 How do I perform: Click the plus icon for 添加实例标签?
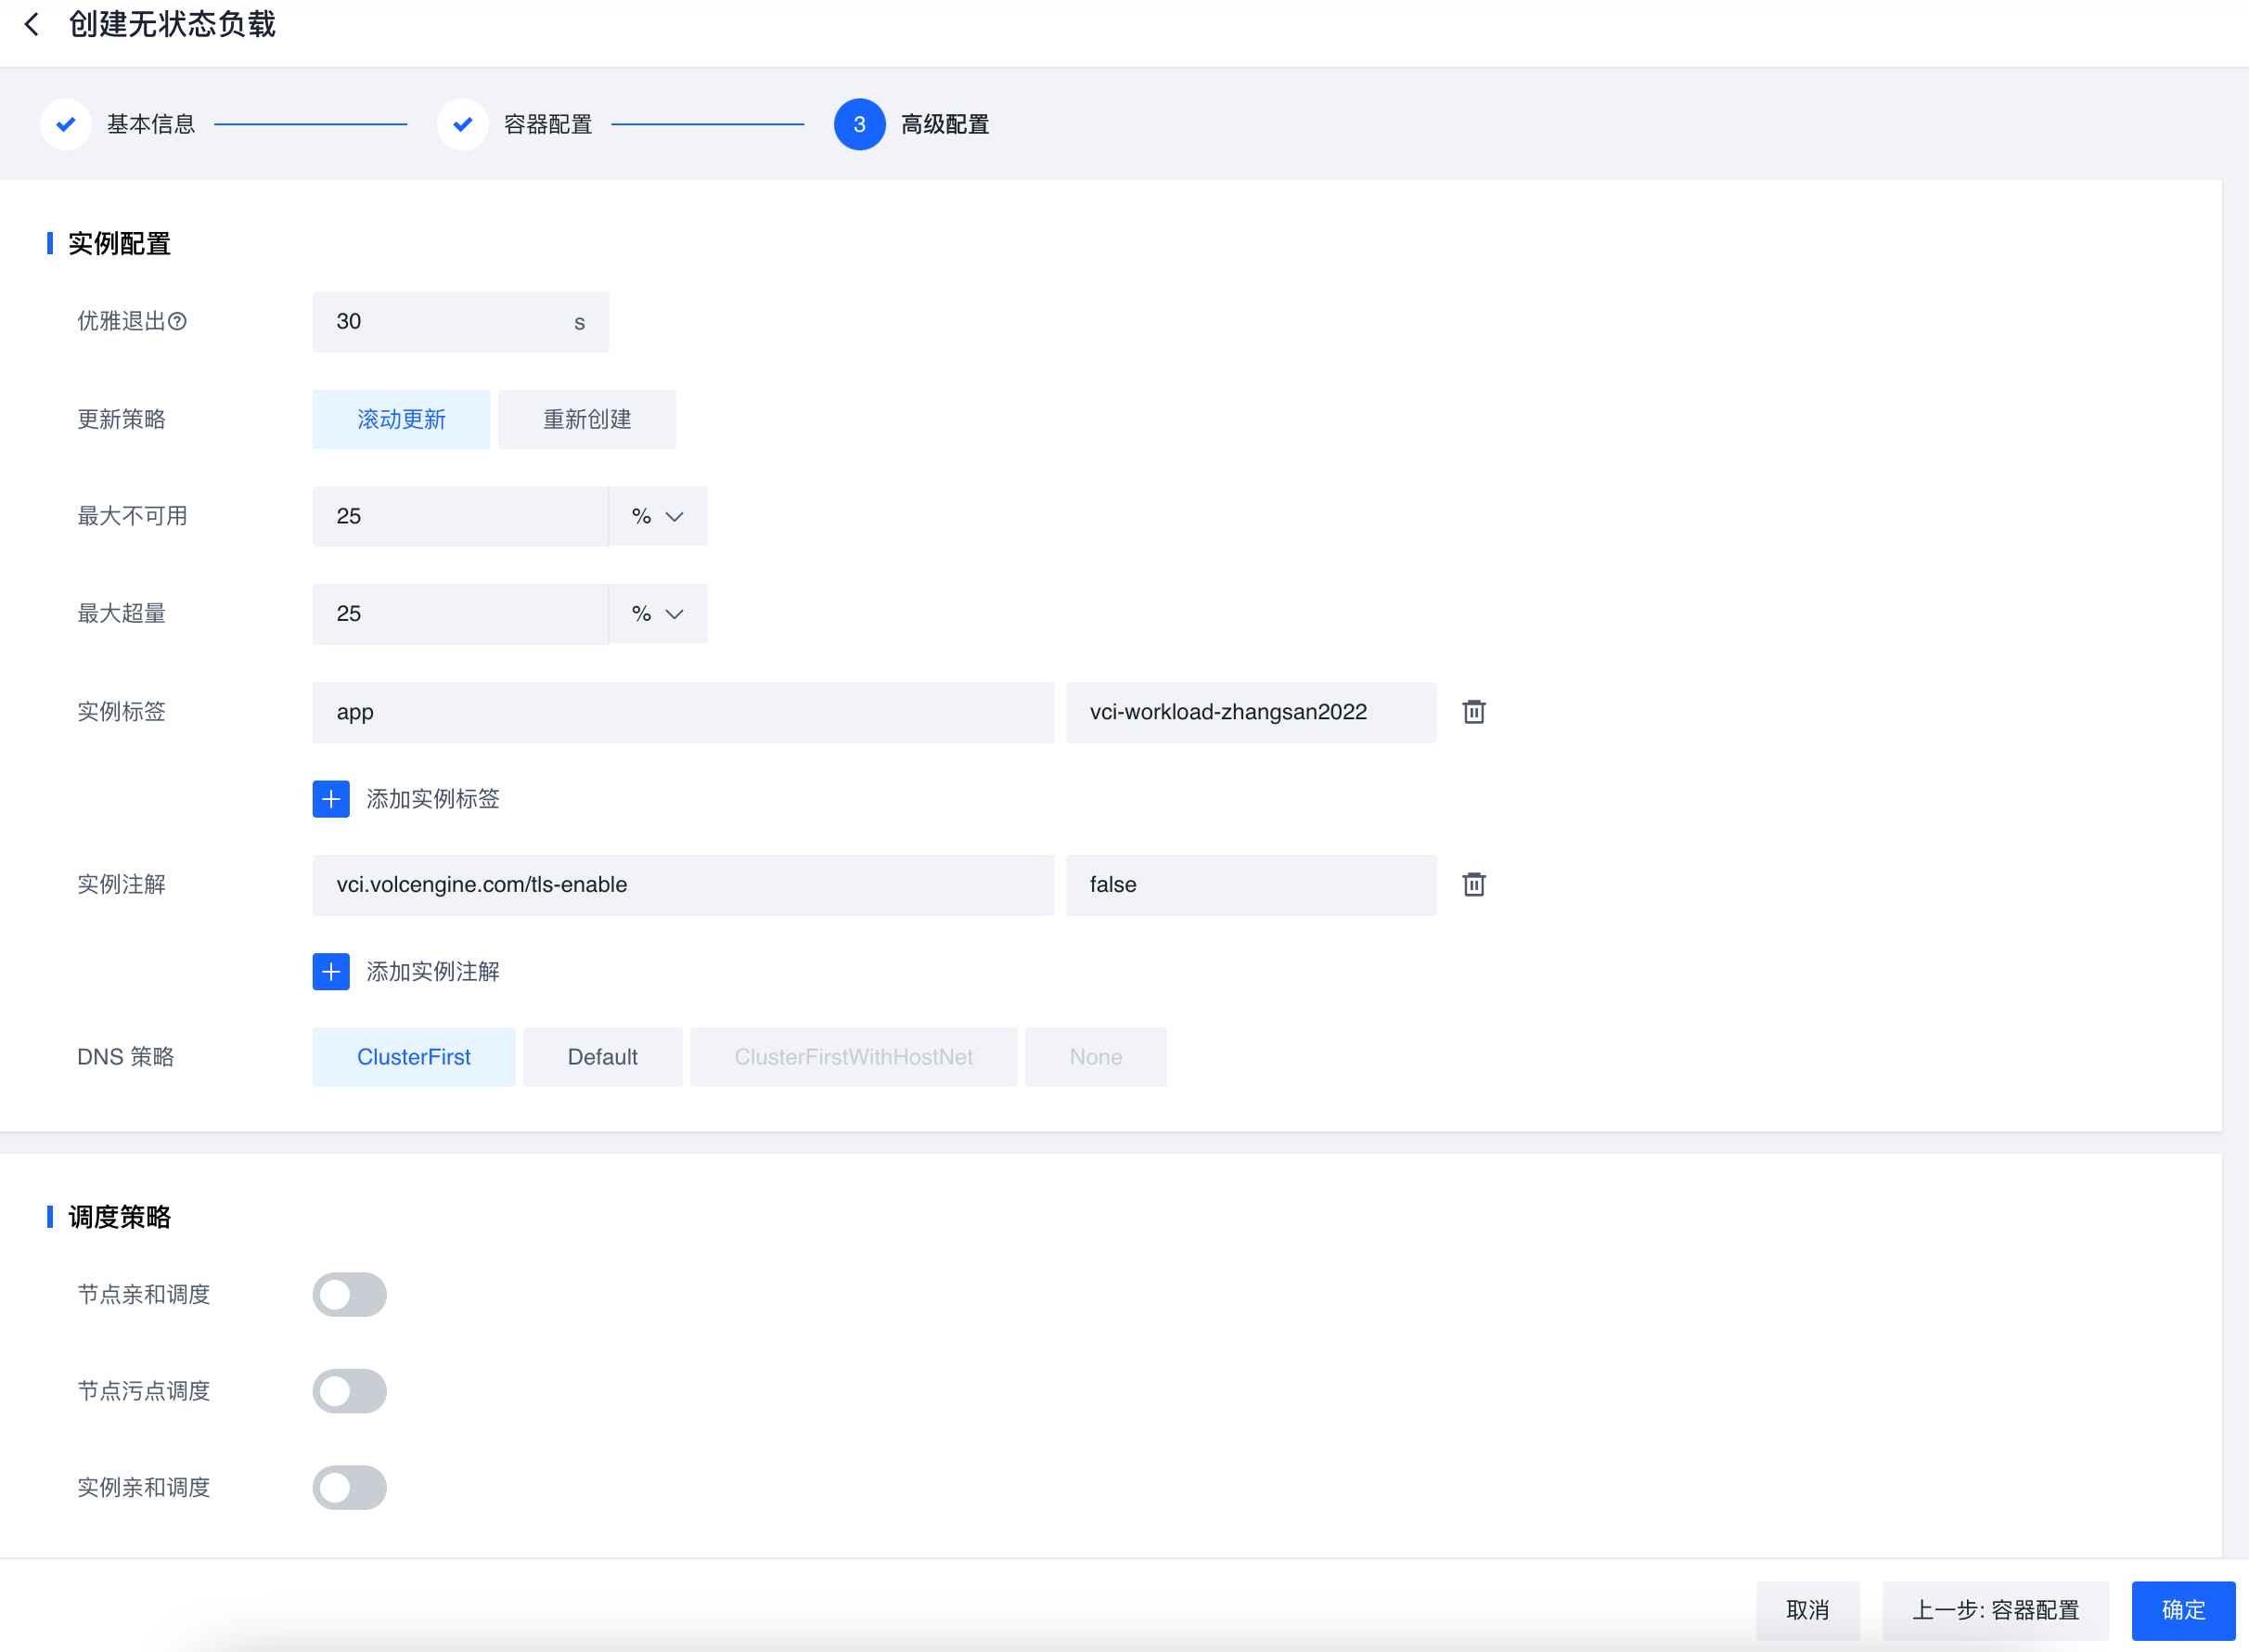click(331, 799)
